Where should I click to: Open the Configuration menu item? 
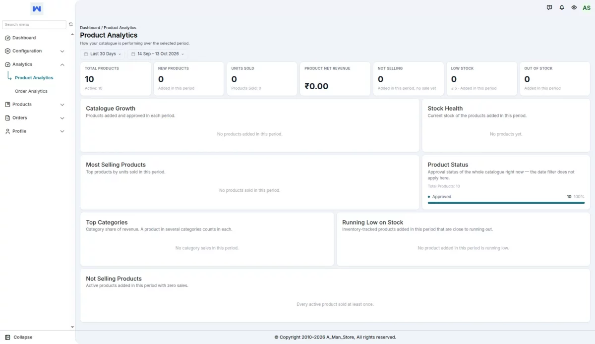tap(35, 51)
